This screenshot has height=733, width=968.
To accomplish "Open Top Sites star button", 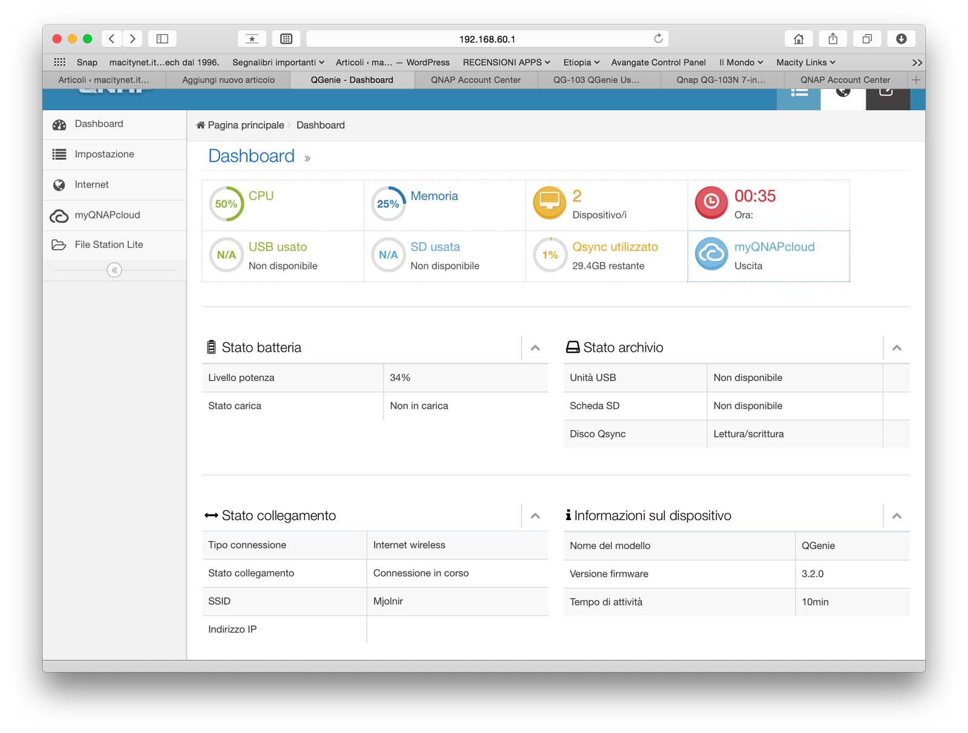I will pos(252,39).
